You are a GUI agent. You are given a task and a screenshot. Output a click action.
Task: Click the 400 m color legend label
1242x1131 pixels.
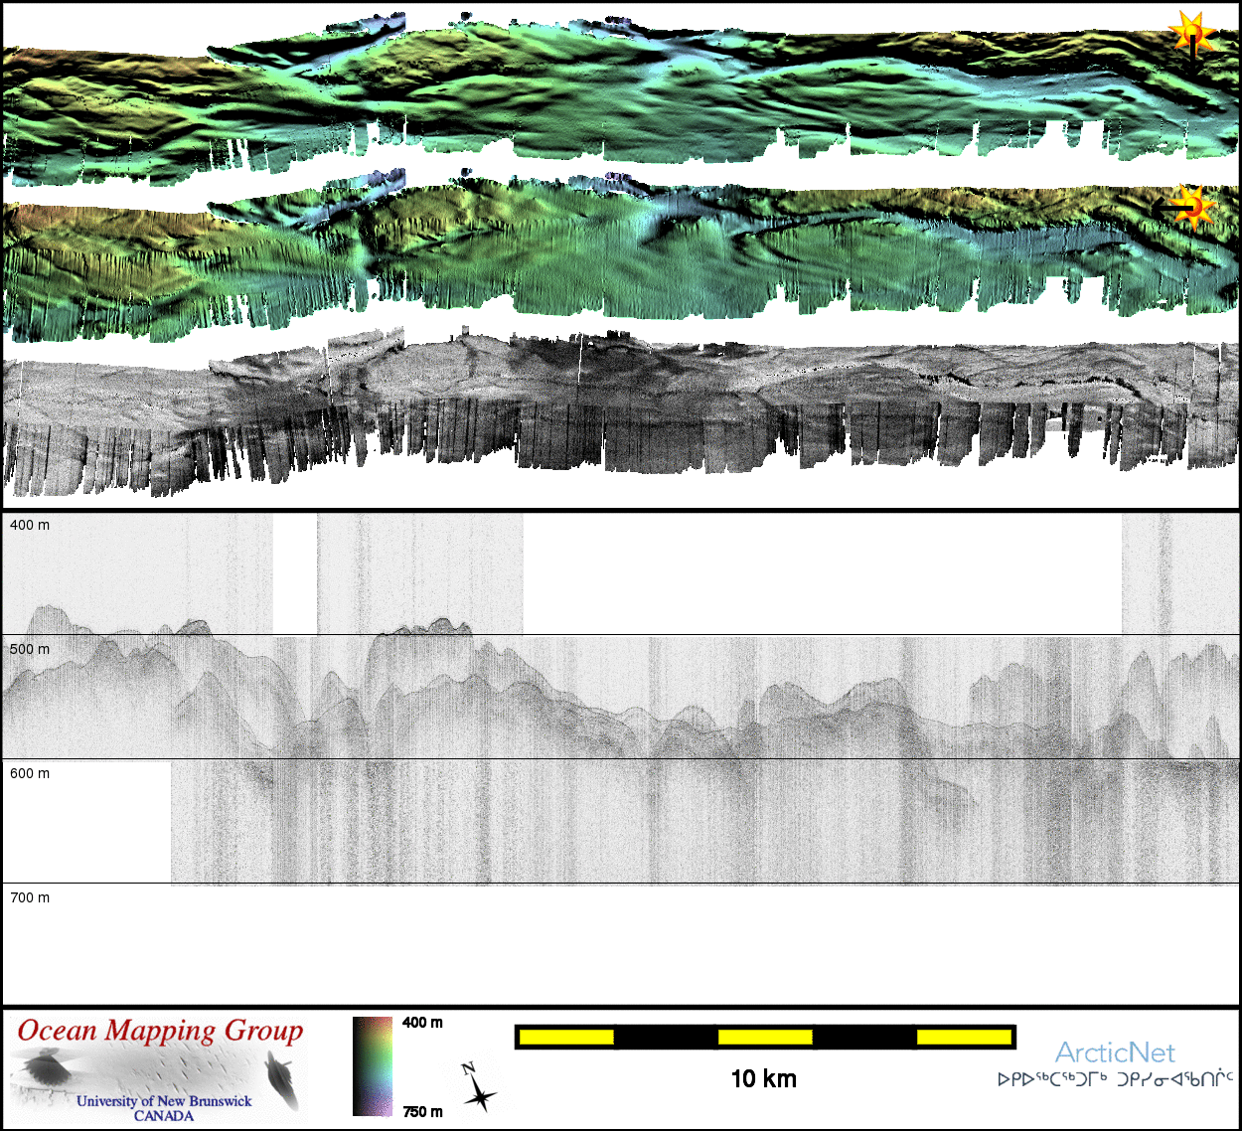click(422, 1023)
